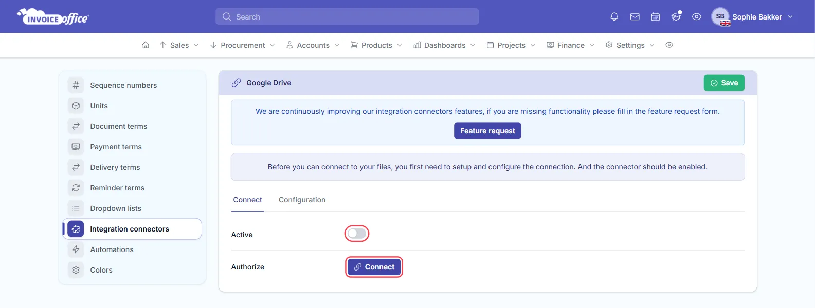815x308 pixels.
Task: Switch to the Configuration tab
Action: pos(302,200)
